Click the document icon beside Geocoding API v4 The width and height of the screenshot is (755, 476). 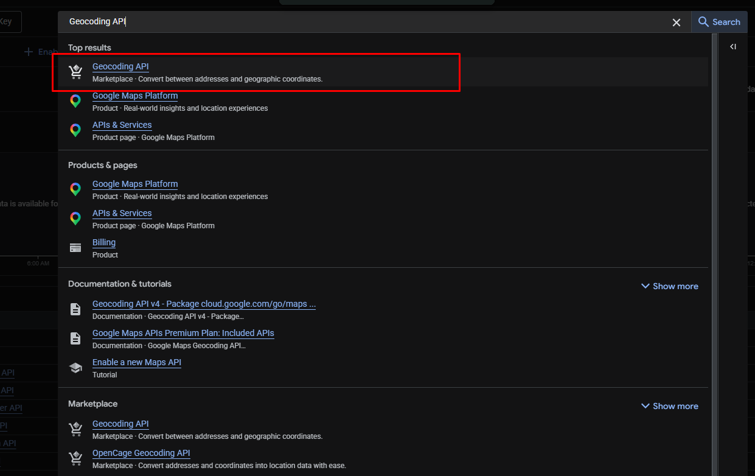(75, 309)
